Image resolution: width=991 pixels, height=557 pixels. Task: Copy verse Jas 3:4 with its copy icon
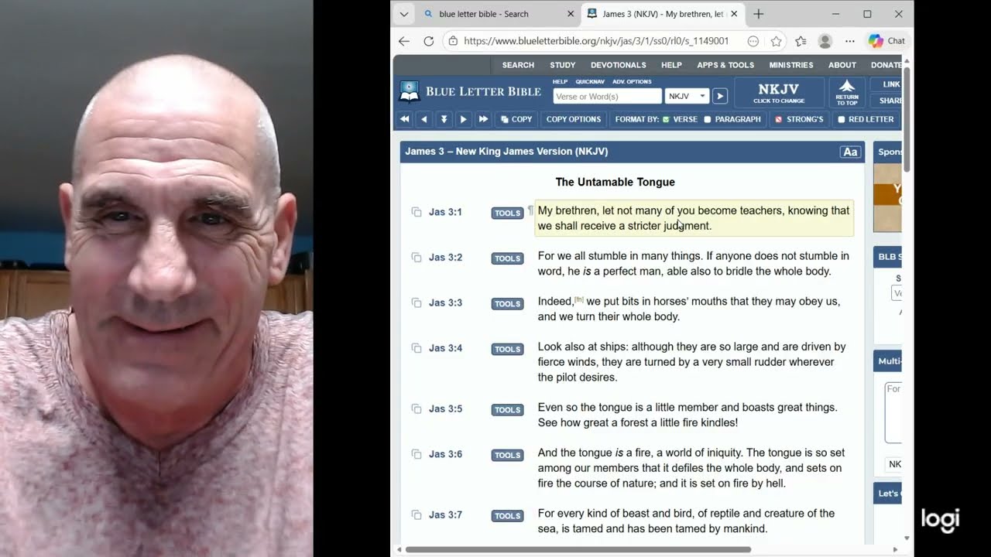[x=417, y=348]
